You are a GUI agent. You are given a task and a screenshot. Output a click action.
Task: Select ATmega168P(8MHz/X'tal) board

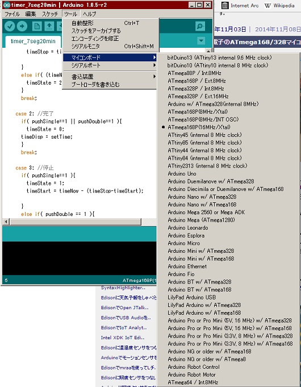coord(228,112)
